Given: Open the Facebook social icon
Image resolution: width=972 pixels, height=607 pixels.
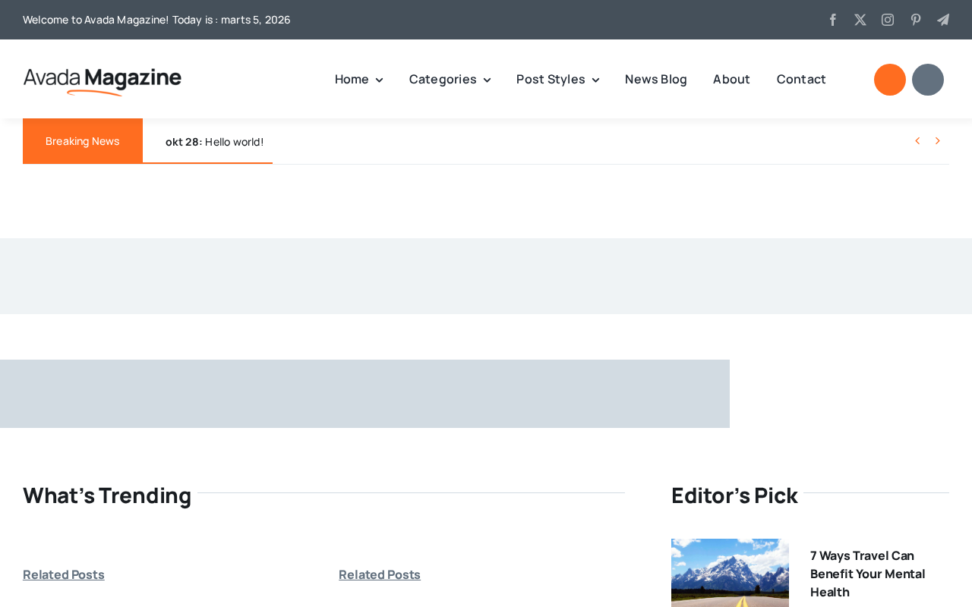Looking at the screenshot, I should point(832,20).
